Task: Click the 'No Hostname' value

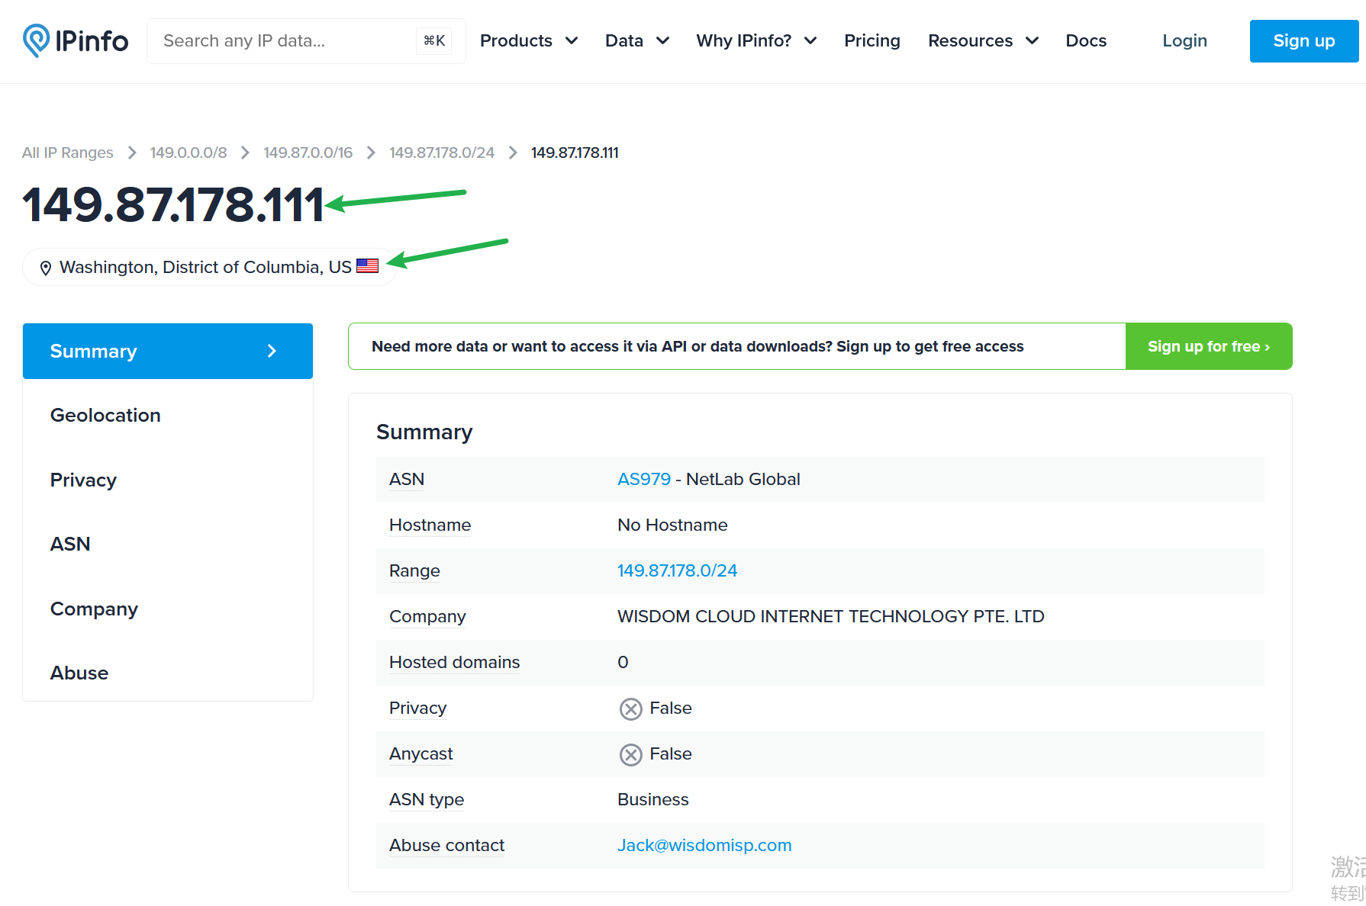Action: click(x=672, y=525)
